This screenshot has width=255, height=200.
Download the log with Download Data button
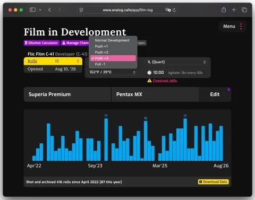point(214,182)
